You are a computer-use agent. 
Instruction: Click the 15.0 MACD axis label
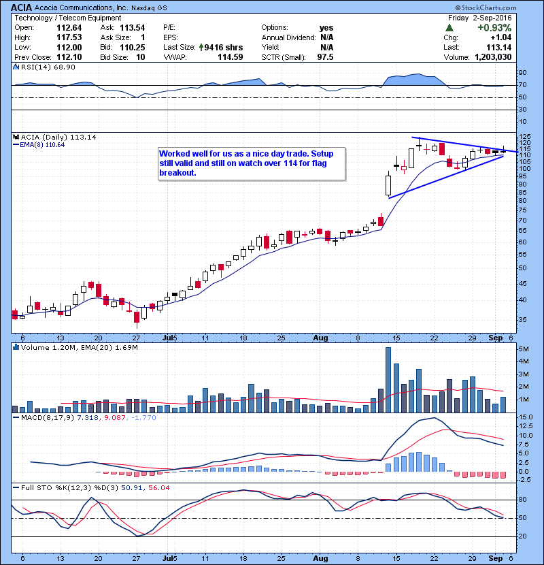point(525,417)
